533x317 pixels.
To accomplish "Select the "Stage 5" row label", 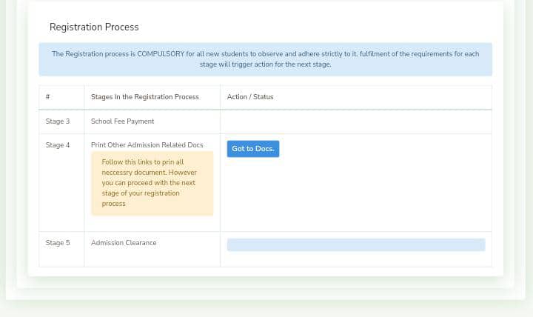I will pyautogui.click(x=58, y=243).
